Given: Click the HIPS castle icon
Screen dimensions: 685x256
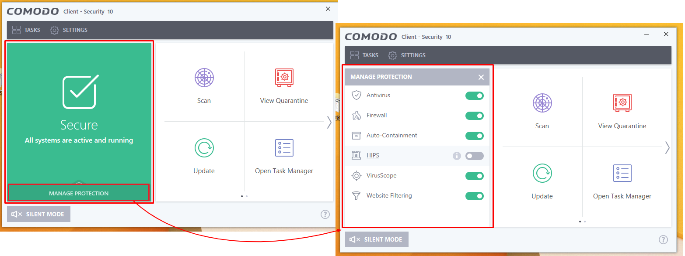Looking at the screenshot, I should [x=356, y=155].
